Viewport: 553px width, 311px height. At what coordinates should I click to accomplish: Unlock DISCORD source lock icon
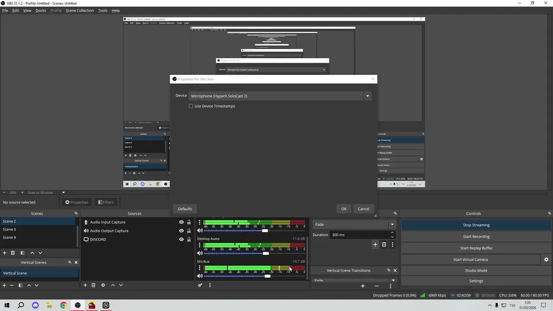tap(189, 239)
